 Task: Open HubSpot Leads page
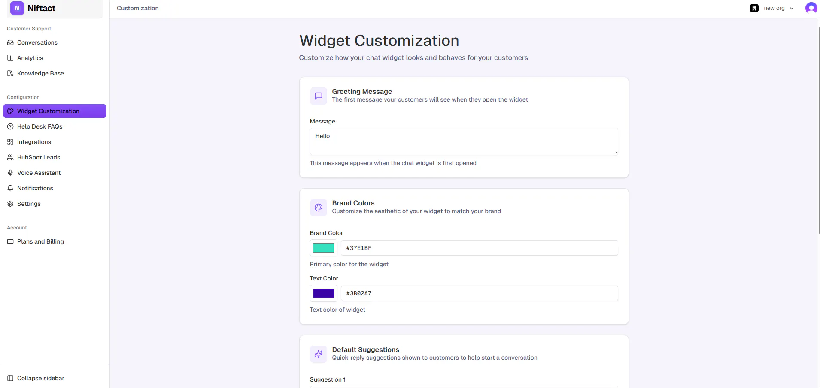pos(55,157)
